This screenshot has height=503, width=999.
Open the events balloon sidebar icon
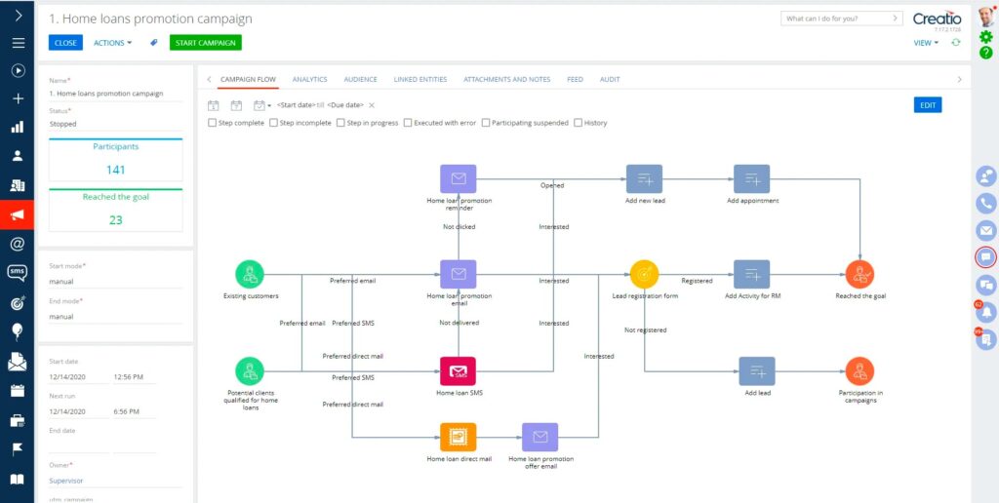18,331
